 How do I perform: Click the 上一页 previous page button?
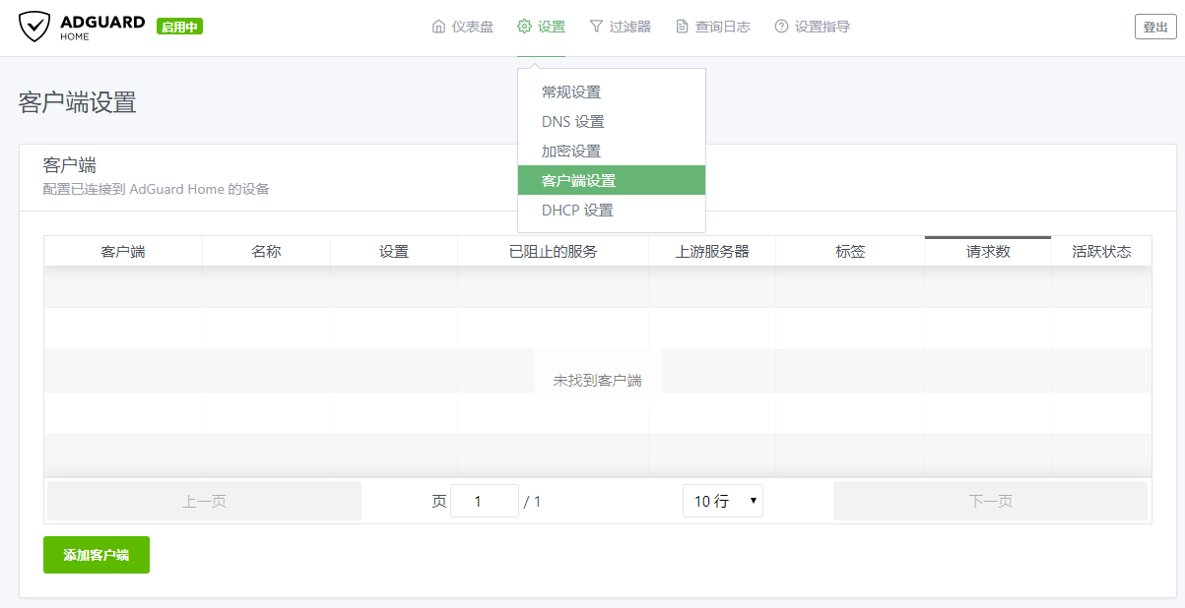click(203, 500)
